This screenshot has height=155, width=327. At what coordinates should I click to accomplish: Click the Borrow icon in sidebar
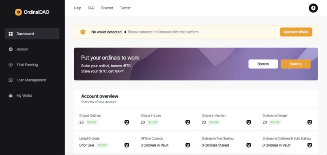click(11, 49)
